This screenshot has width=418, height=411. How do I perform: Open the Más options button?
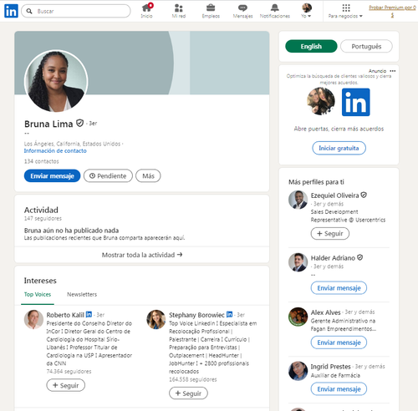click(148, 176)
